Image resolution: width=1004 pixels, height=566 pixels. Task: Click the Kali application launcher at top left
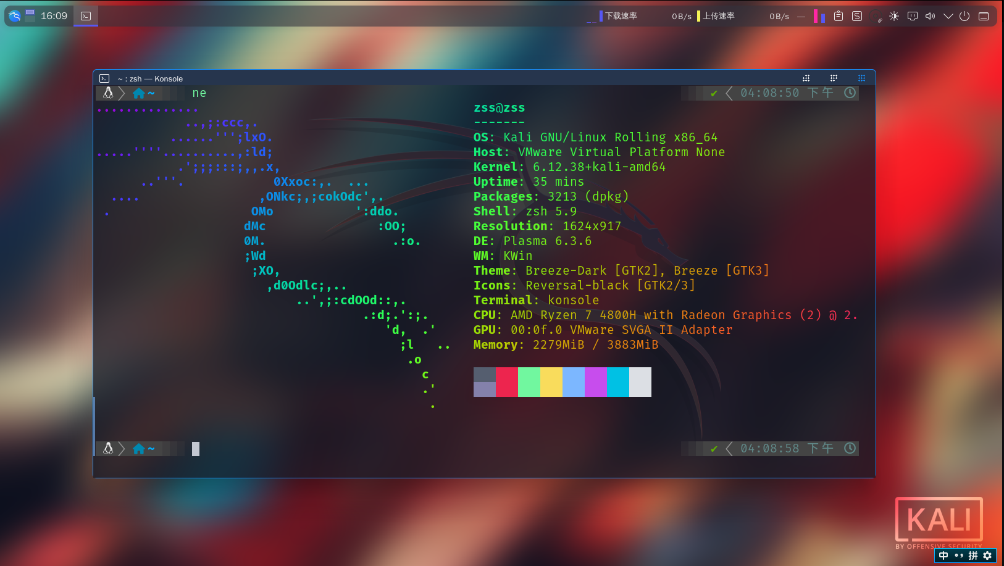pos(14,16)
